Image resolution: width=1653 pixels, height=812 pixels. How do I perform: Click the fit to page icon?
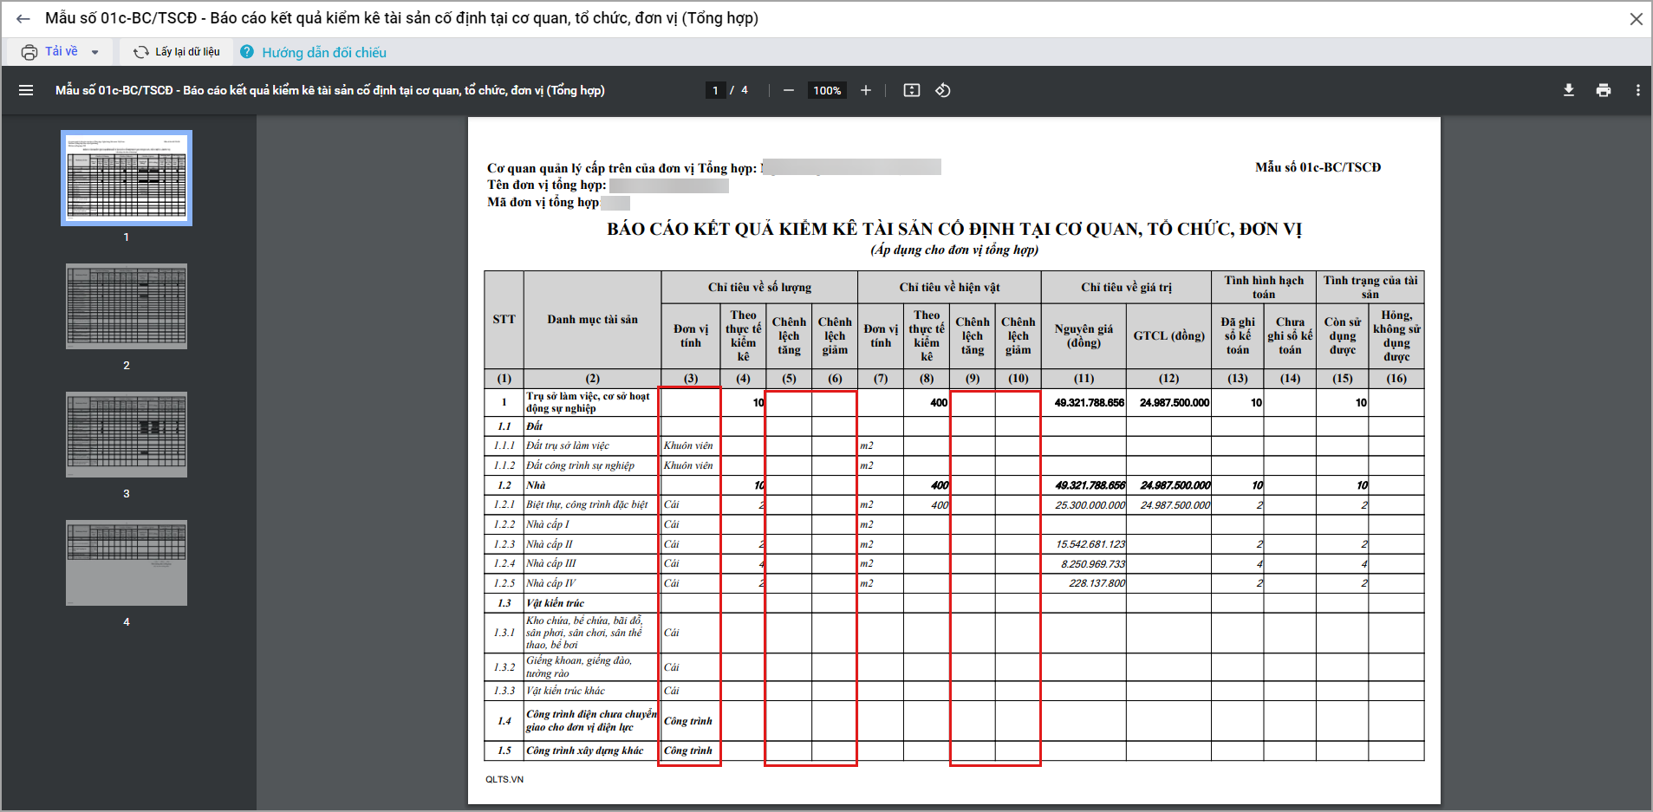coord(911,90)
